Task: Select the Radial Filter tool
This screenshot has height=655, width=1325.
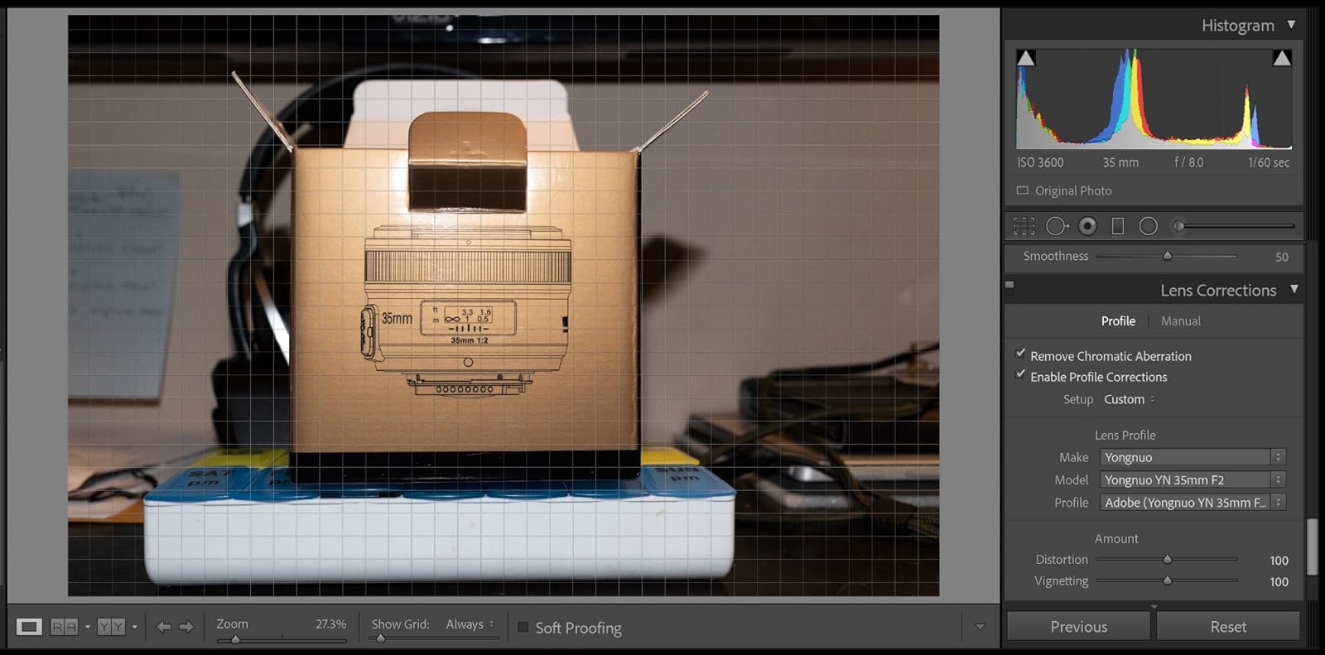Action: pyautogui.click(x=1149, y=226)
